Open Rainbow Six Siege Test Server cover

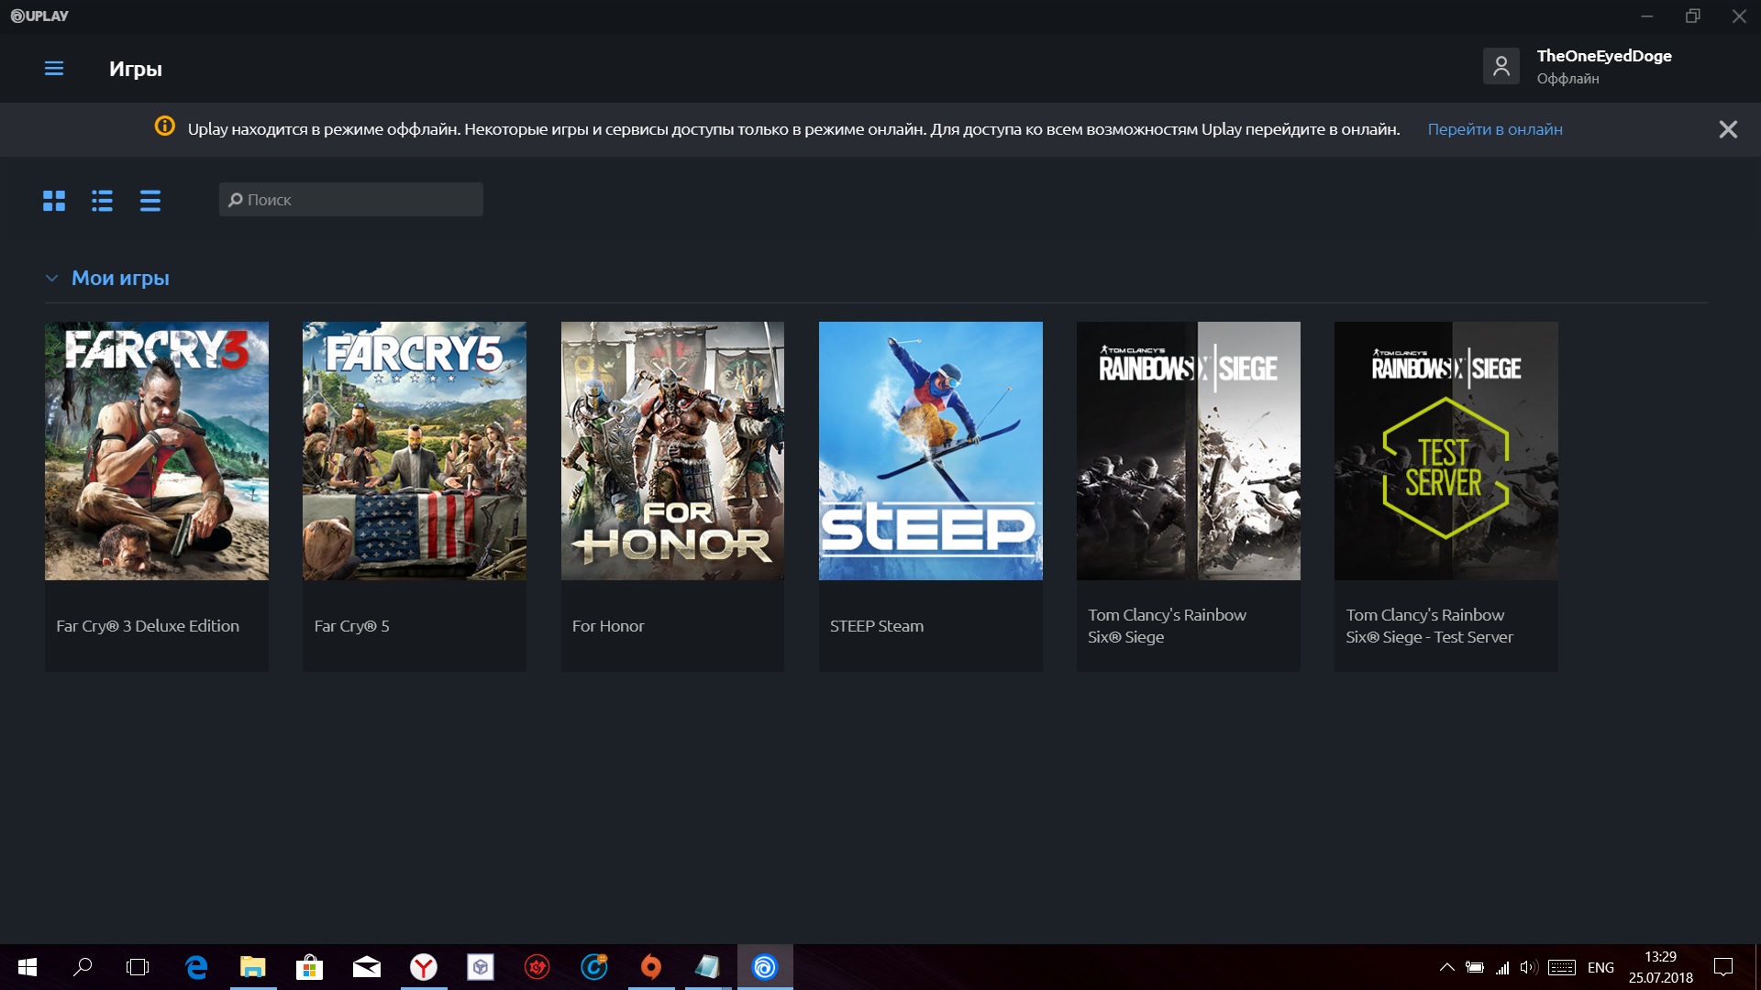(1445, 450)
